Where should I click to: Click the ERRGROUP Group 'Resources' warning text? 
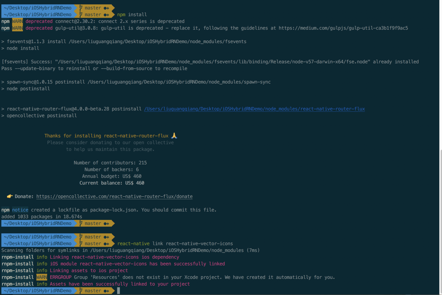click(192, 277)
